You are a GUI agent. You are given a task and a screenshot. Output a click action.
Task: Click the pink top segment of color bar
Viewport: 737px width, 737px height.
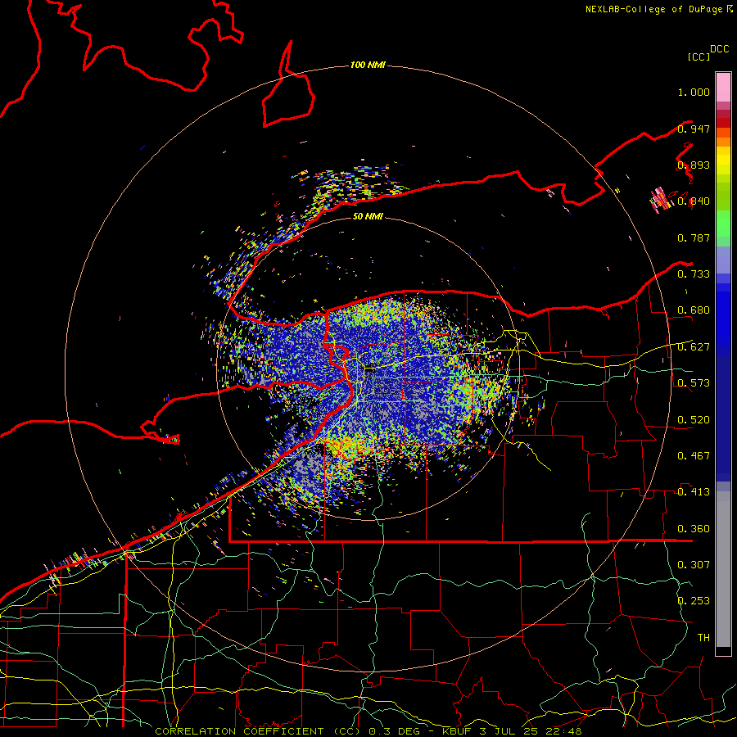click(x=723, y=87)
